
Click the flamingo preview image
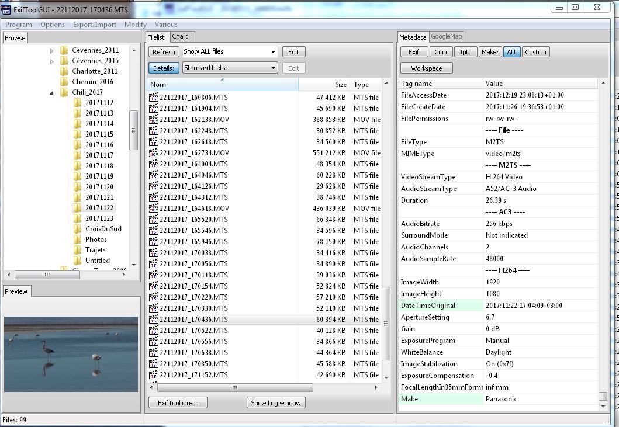click(71, 354)
